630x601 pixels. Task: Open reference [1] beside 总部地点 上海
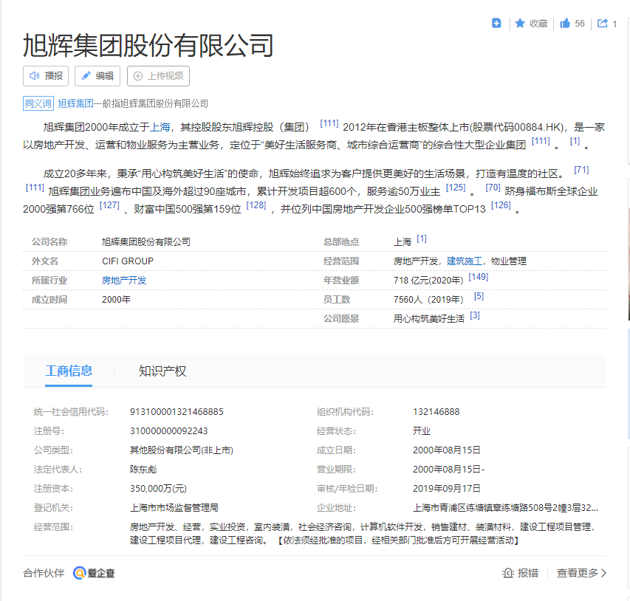(422, 238)
